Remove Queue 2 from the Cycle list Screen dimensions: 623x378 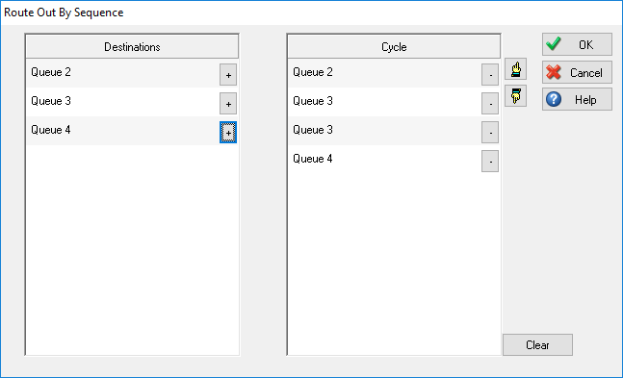tap(490, 75)
